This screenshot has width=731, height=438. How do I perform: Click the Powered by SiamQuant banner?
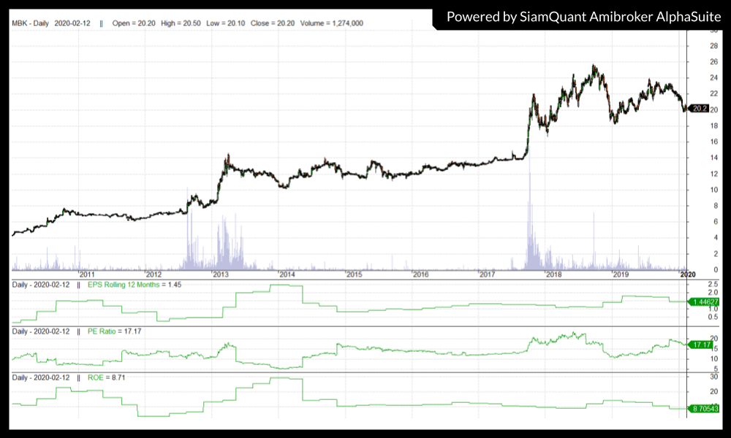tap(582, 16)
